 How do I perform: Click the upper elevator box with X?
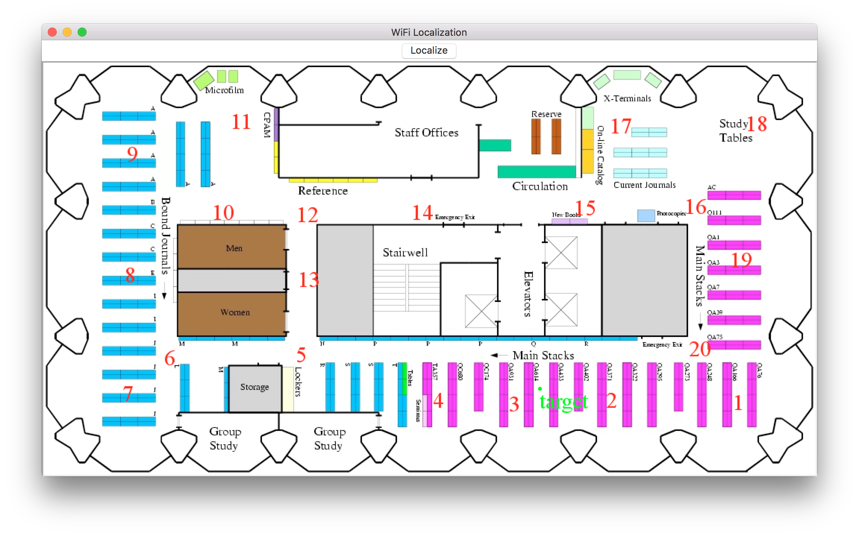(x=561, y=252)
